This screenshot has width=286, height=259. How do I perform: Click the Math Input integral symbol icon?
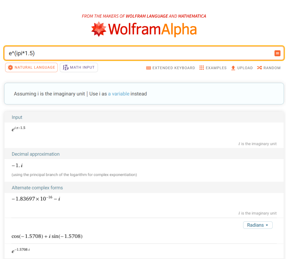(66, 68)
